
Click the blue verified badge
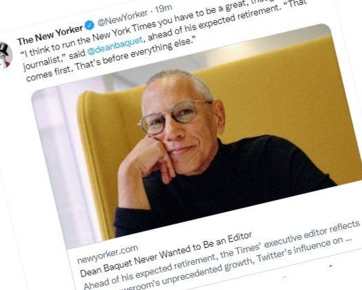click(x=90, y=25)
